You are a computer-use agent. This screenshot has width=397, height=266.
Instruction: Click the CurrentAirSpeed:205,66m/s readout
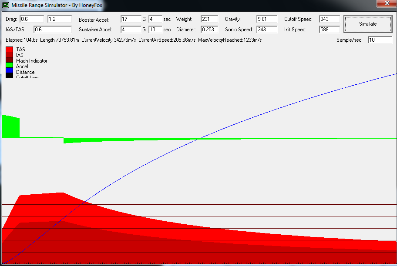click(167, 40)
